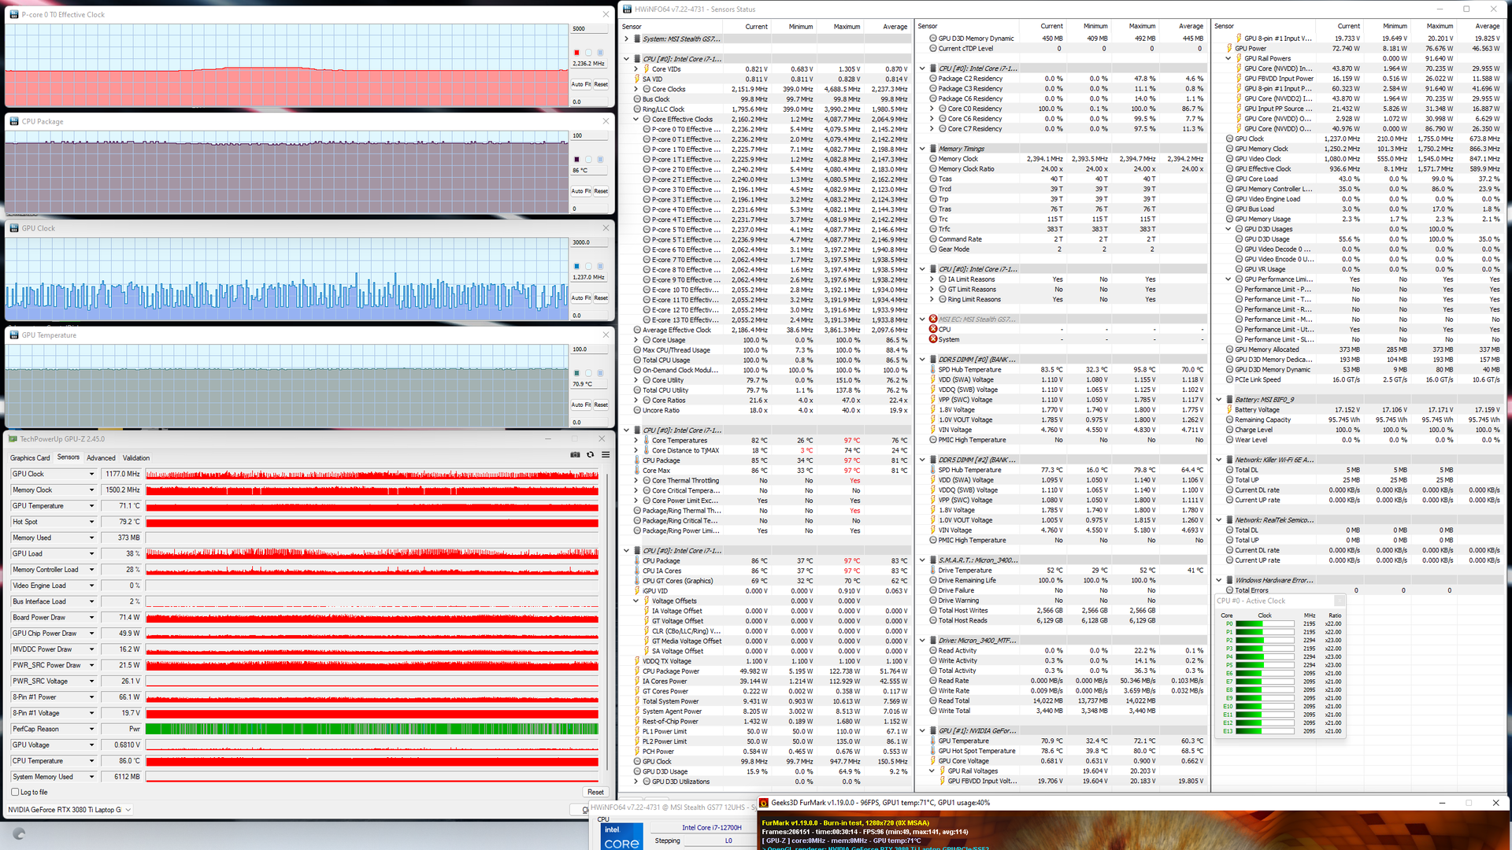Enable Log to file checkbox

tap(15, 793)
